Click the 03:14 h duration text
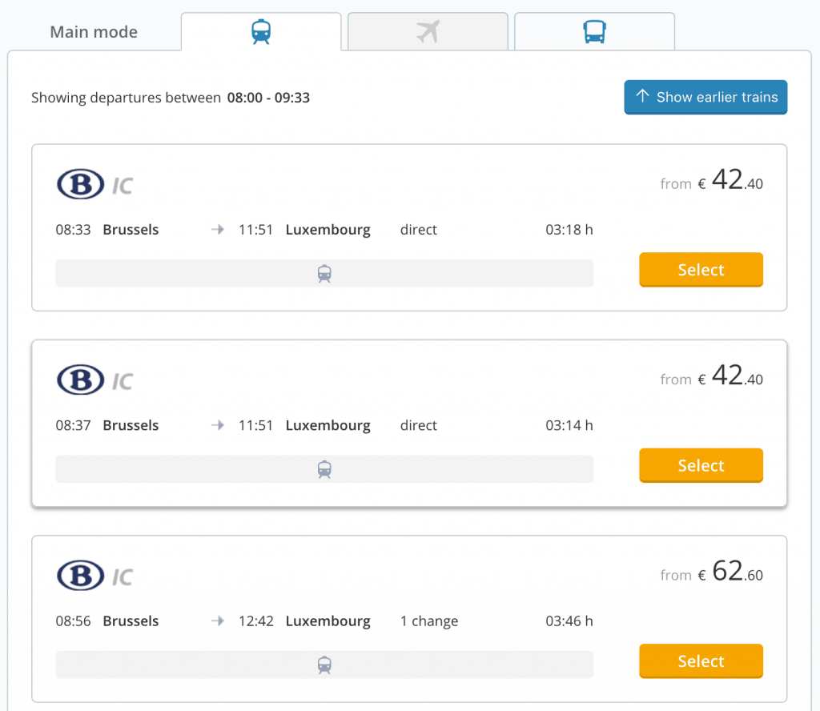Screen dimensions: 820x711 point(569,425)
